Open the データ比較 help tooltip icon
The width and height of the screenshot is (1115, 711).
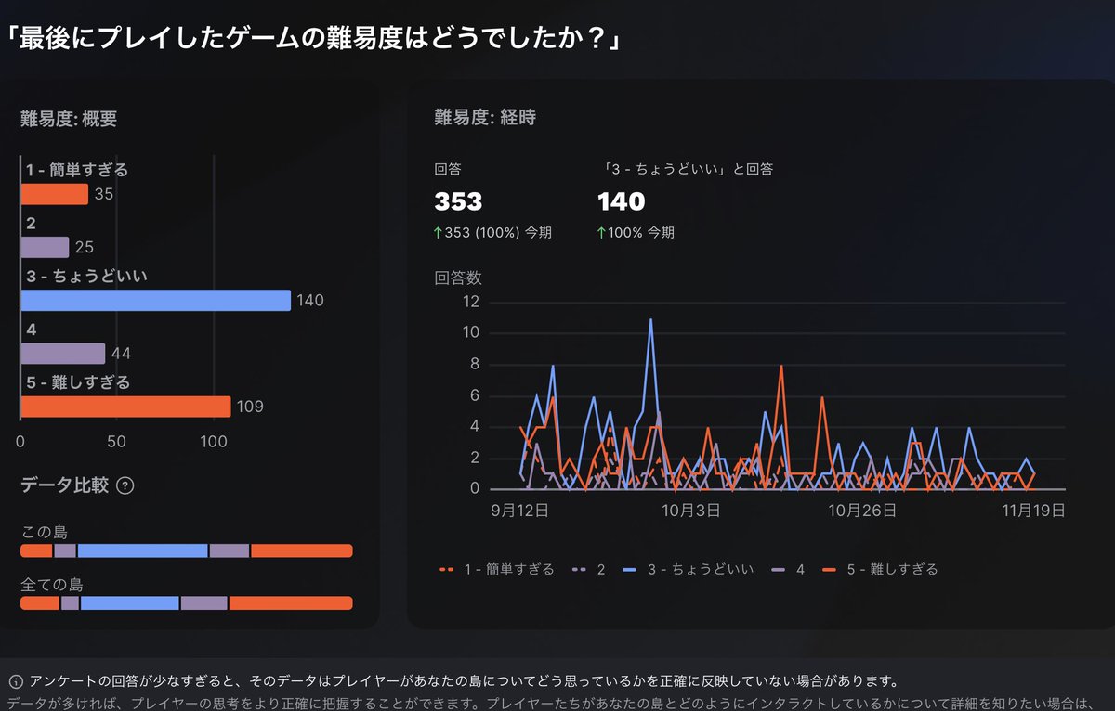click(x=126, y=485)
